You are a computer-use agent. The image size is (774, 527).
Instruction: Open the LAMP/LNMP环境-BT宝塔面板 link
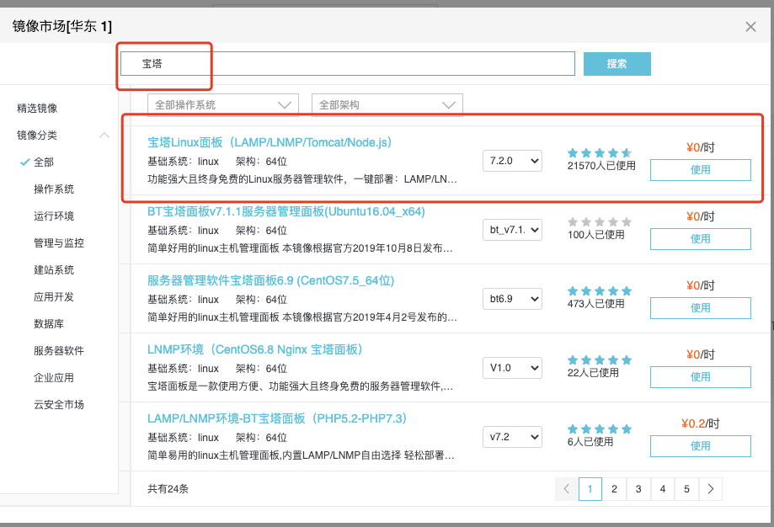point(277,419)
